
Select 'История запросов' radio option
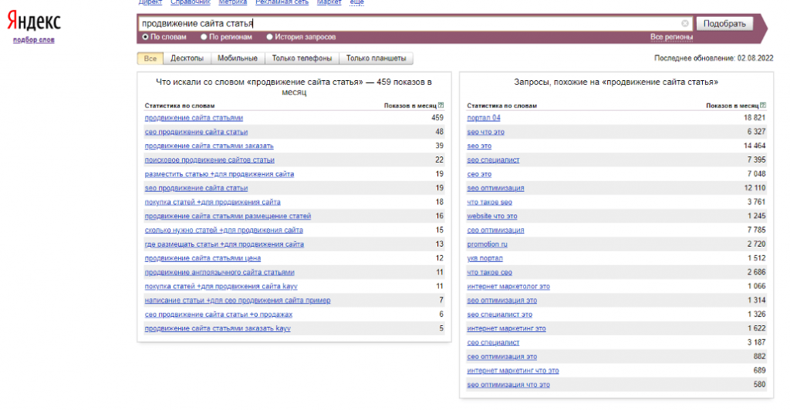pos(269,37)
